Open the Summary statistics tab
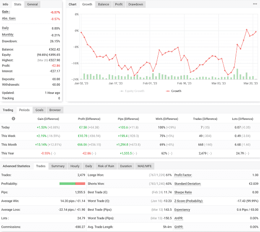The height and width of the screenshot is (232, 260). (58, 166)
